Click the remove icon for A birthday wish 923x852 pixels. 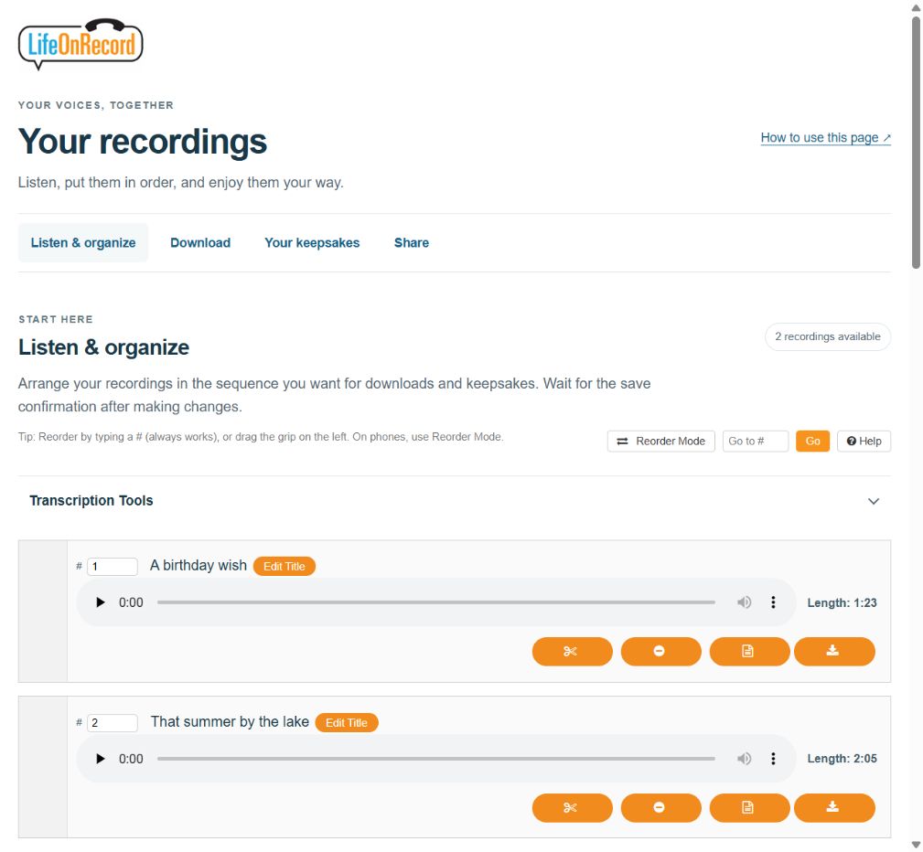[x=661, y=652]
